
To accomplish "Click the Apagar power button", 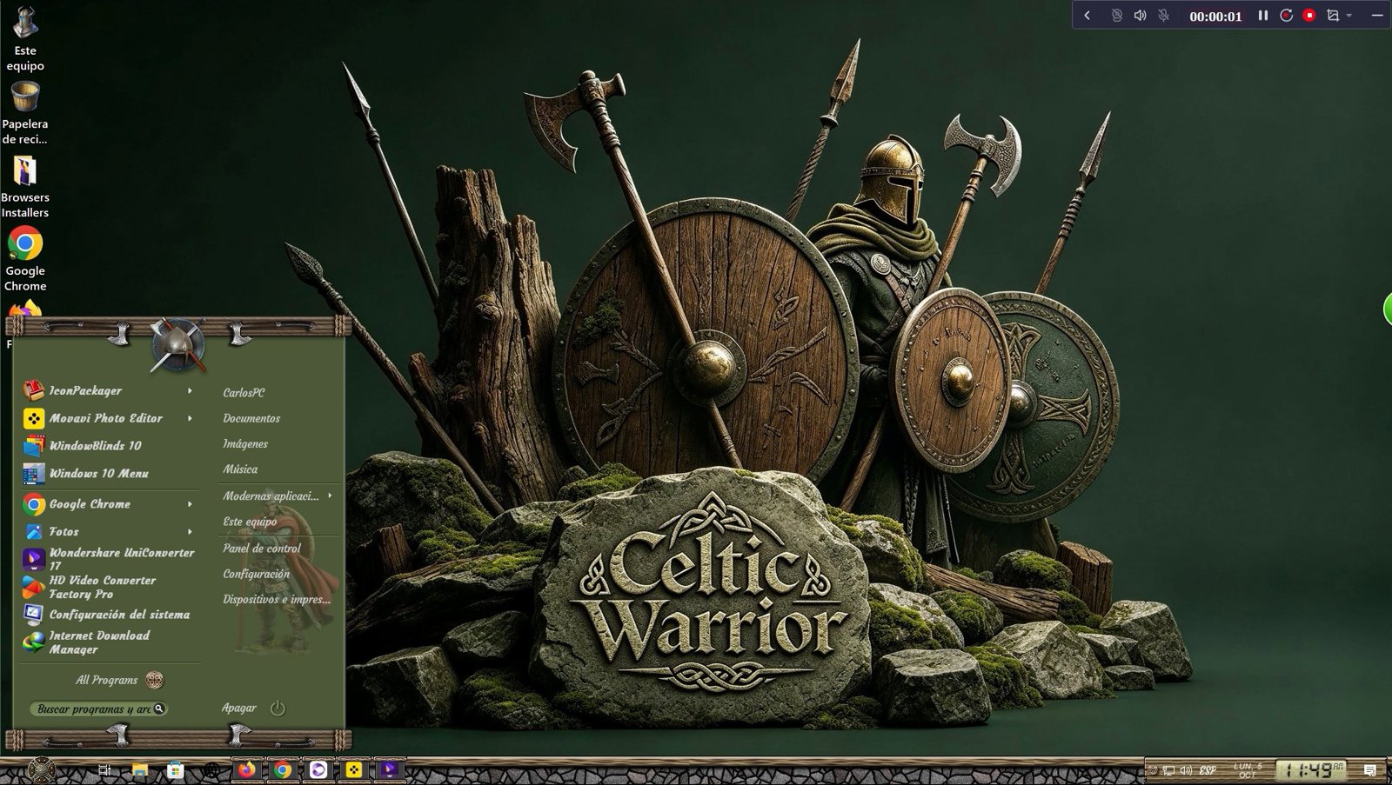I will pyautogui.click(x=278, y=708).
